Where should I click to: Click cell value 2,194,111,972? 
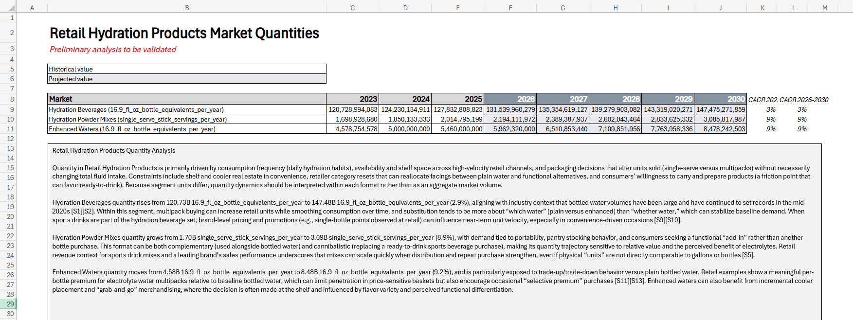click(x=510, y=119)
